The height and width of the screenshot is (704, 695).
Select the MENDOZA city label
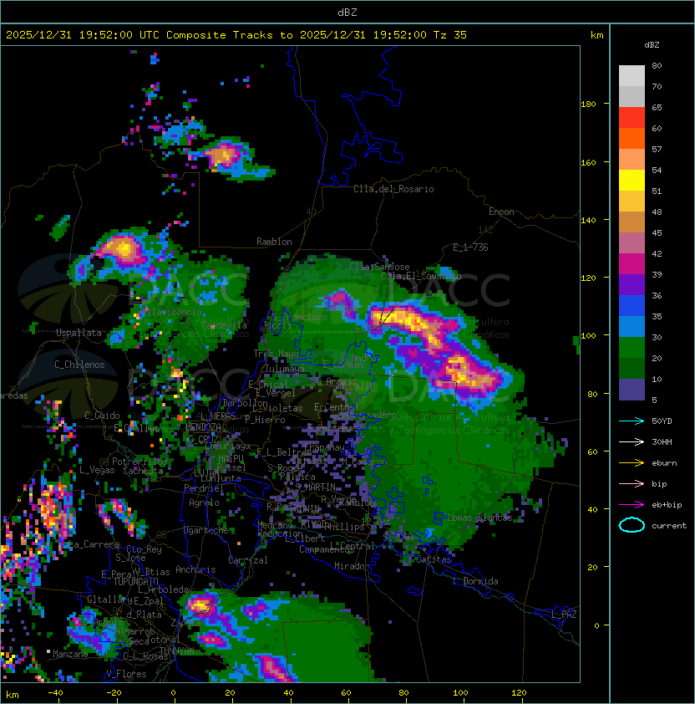pos(203,427)
